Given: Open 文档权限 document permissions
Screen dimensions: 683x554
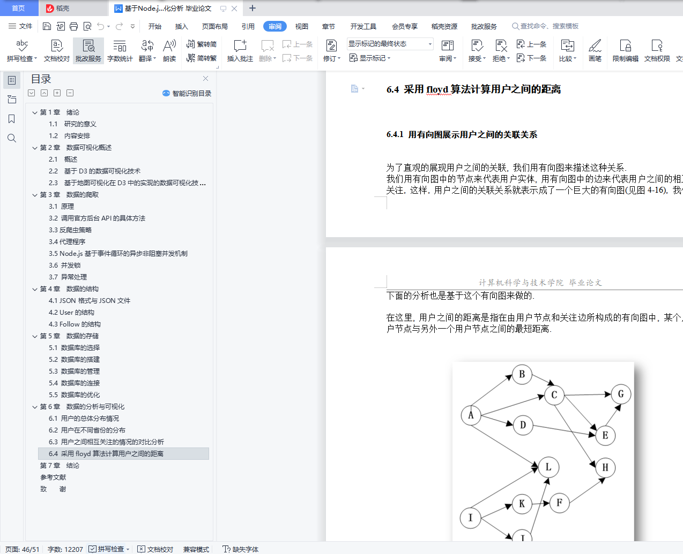Looking at the screenshot, I should point(657,51).
